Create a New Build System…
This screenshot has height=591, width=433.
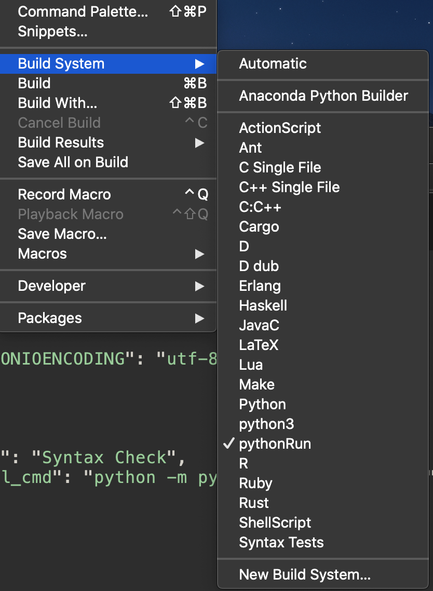click(305, 575)
